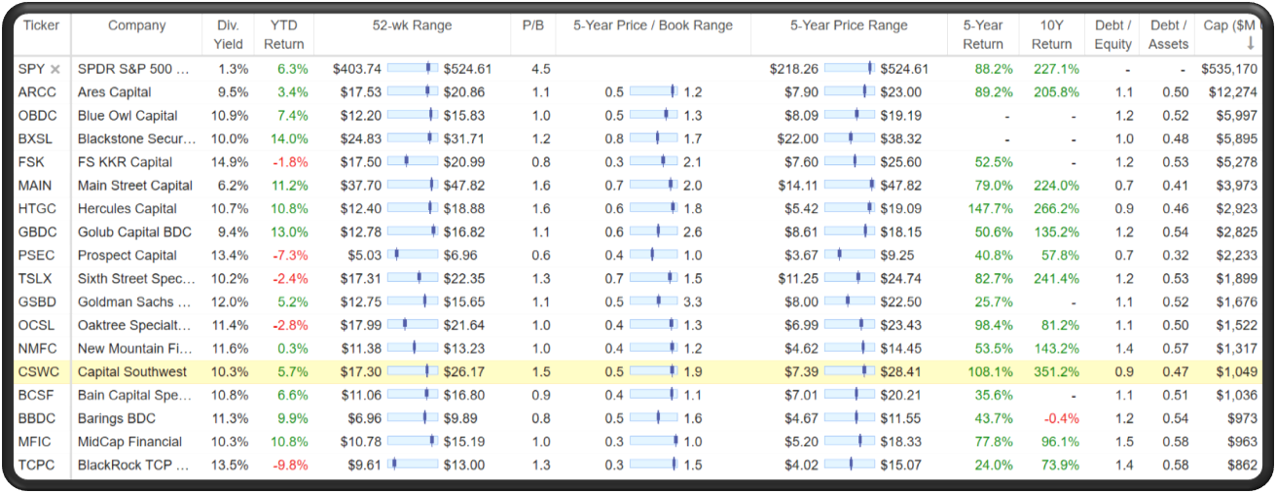Click BXSL YTD return 14.0%
This screenshot has height=493, width=1276.
point(289,139)
